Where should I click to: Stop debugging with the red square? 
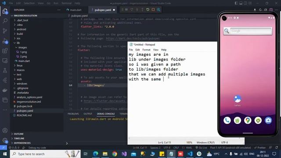coord(153,10)
